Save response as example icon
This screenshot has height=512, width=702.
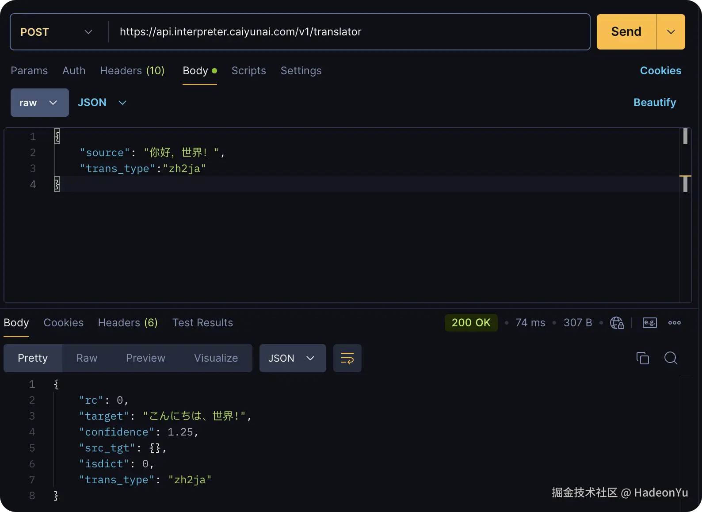(649, 323)
